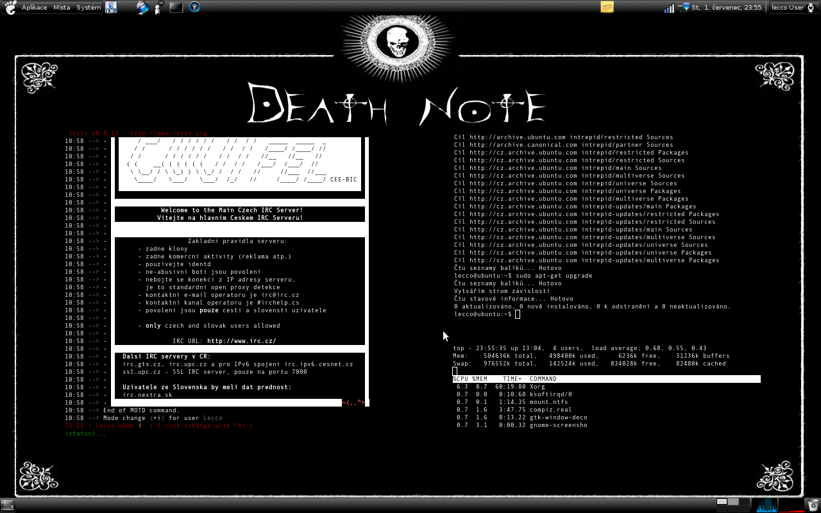Viewport: 821px width, 513px height.
Task: Focus the last lecco@ubuntu prompt cursor
Action: [x=517, y=314]
